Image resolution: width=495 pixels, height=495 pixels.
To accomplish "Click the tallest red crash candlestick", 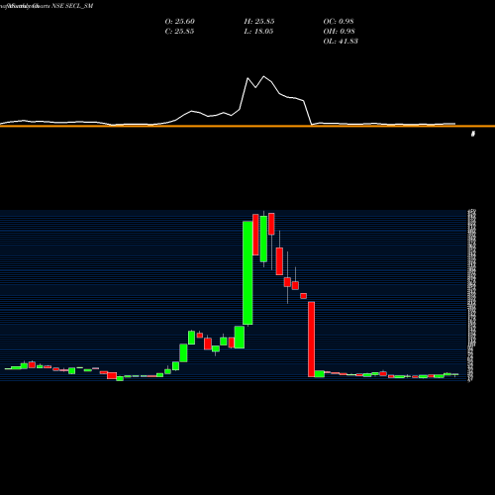I will [311, 339].
